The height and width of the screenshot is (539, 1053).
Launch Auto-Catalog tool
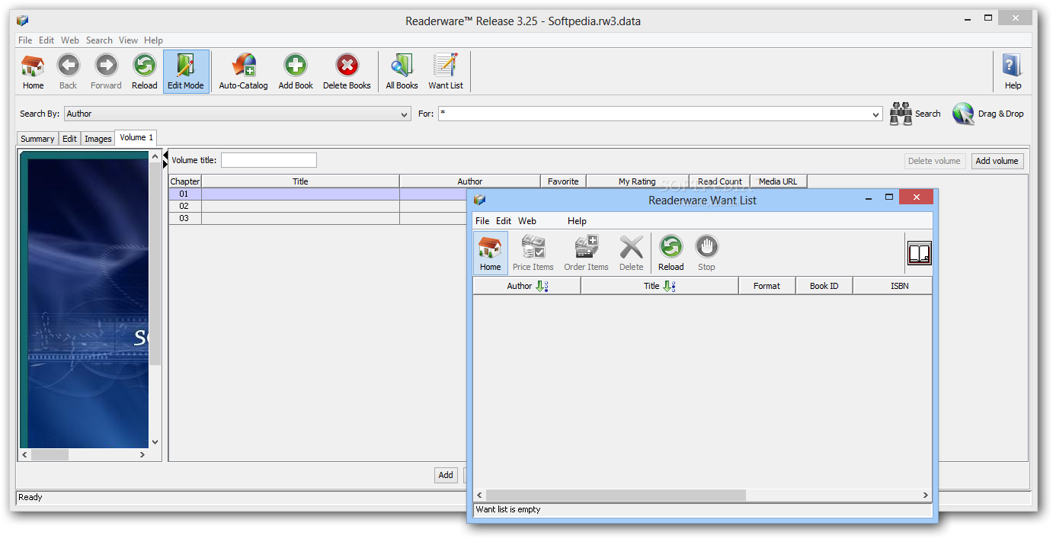[243, 72]
